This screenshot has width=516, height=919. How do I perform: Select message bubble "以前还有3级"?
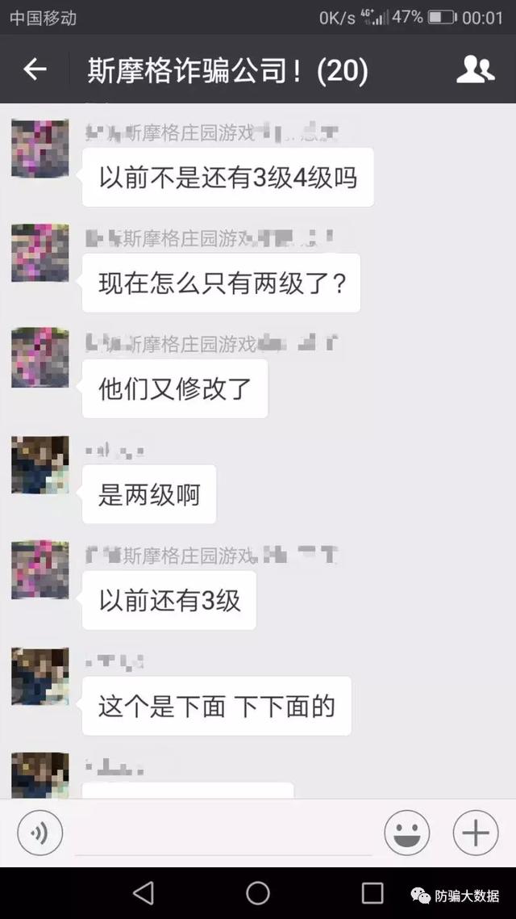tap(169, 600)
